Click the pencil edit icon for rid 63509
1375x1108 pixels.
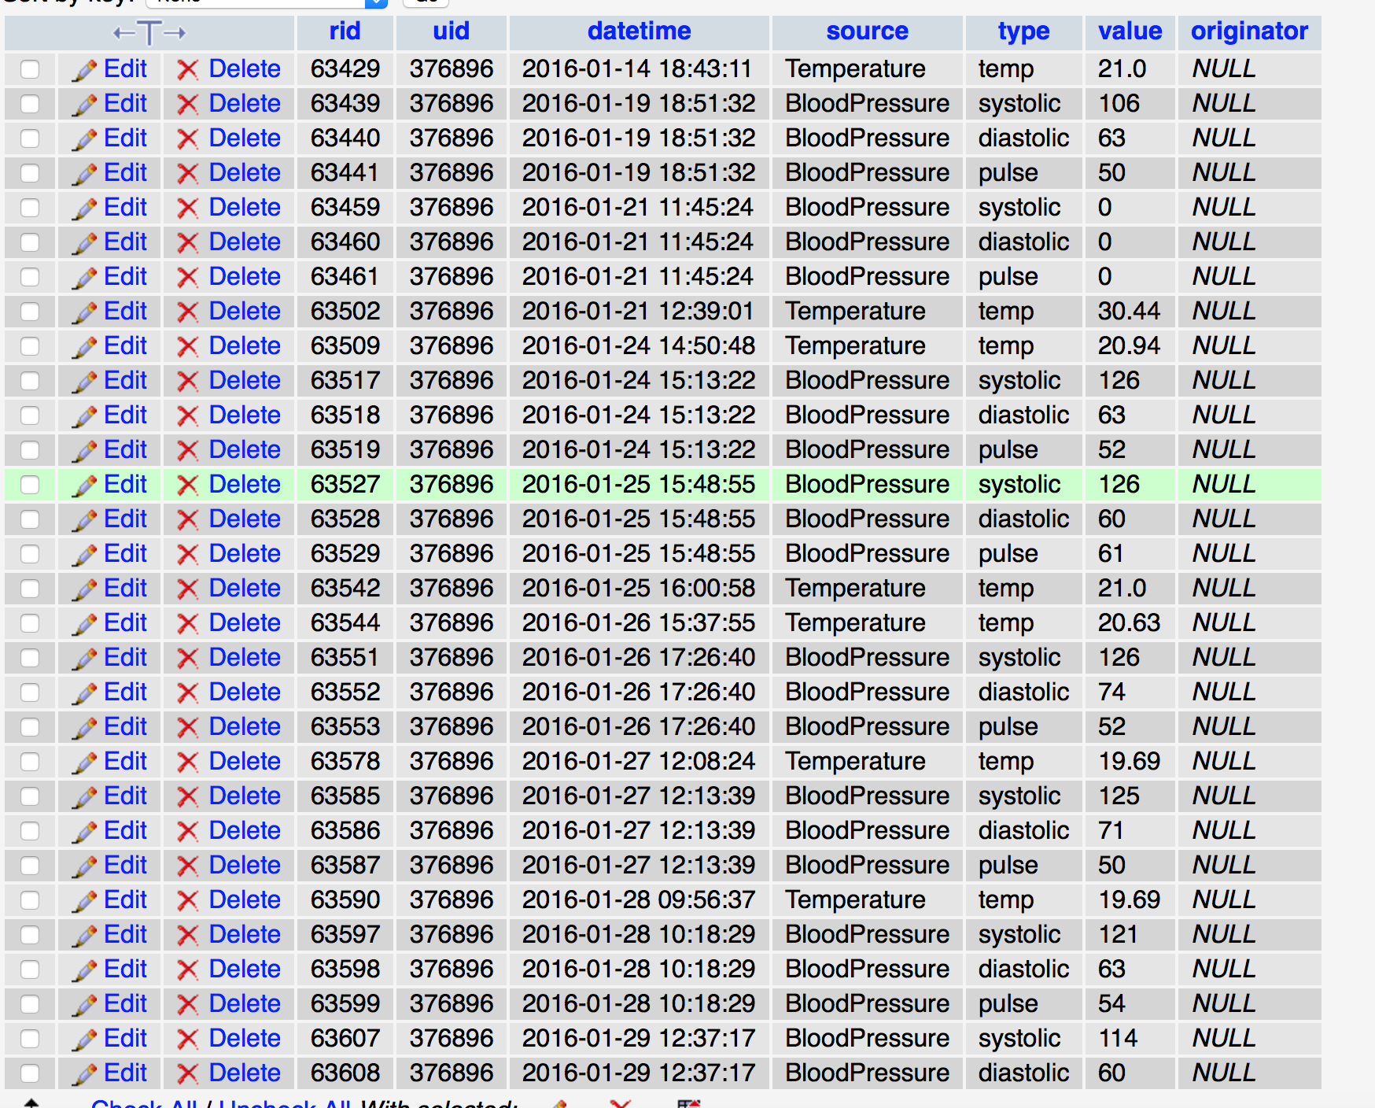click(x=84, y=347)
